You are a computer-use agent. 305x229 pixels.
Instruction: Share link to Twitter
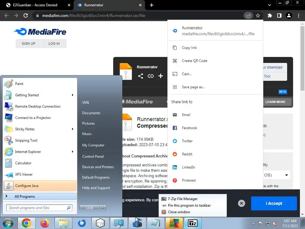[215, 141]
